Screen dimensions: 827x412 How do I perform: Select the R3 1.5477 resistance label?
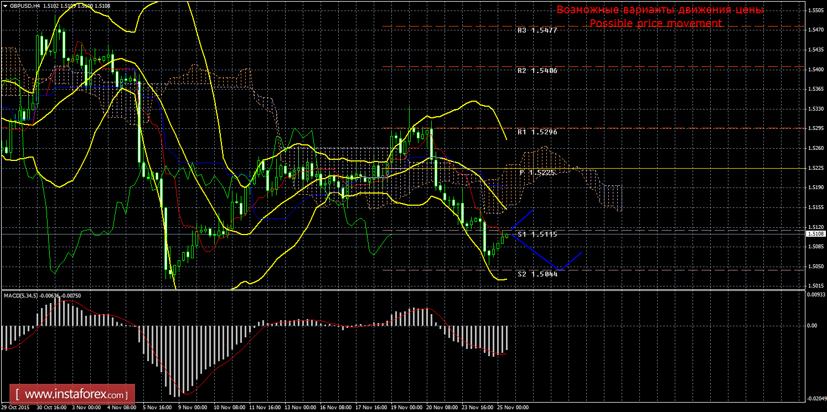click(537, 31)
